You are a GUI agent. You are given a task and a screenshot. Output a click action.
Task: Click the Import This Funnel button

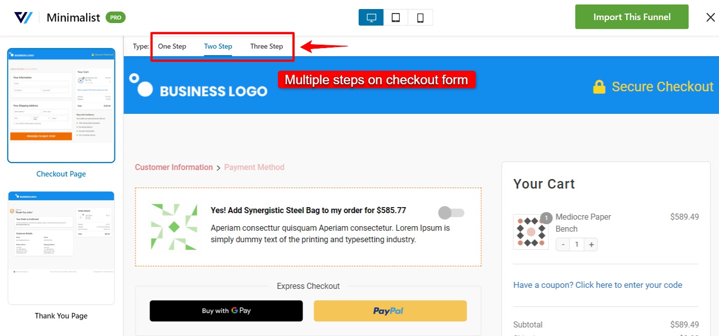click(632, 17)
